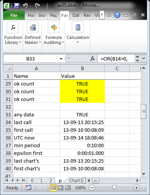
Task: Open the Function Library group
Action: pos(13,34)
